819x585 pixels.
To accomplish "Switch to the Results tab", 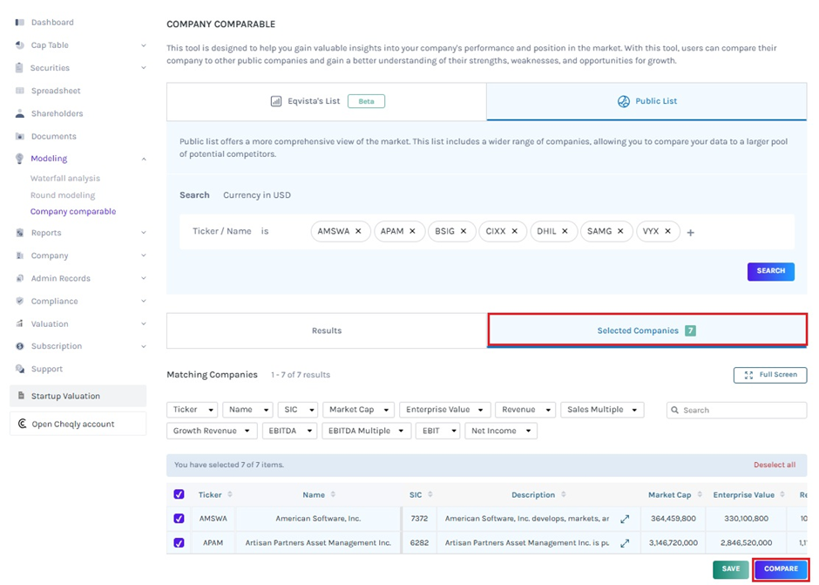I will point(327,331).
